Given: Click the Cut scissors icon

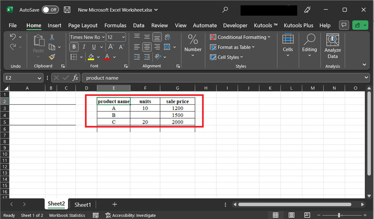Looking at the screenshot, I should point(52,37).
